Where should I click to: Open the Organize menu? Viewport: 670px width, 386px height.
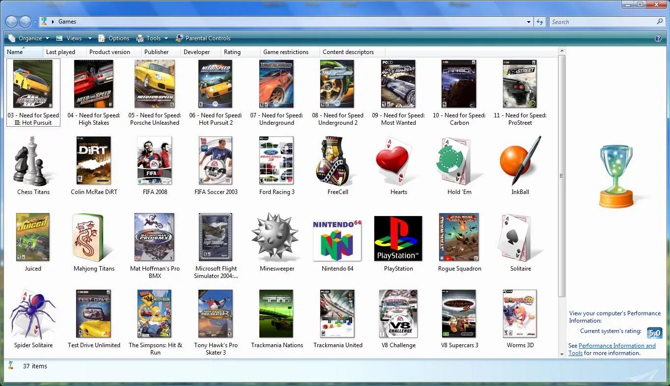[29, 38]
